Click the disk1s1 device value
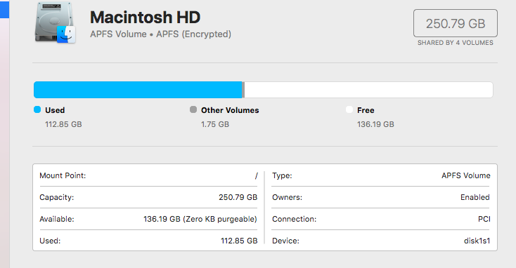 pyautogui.click(x=477, y=241)
